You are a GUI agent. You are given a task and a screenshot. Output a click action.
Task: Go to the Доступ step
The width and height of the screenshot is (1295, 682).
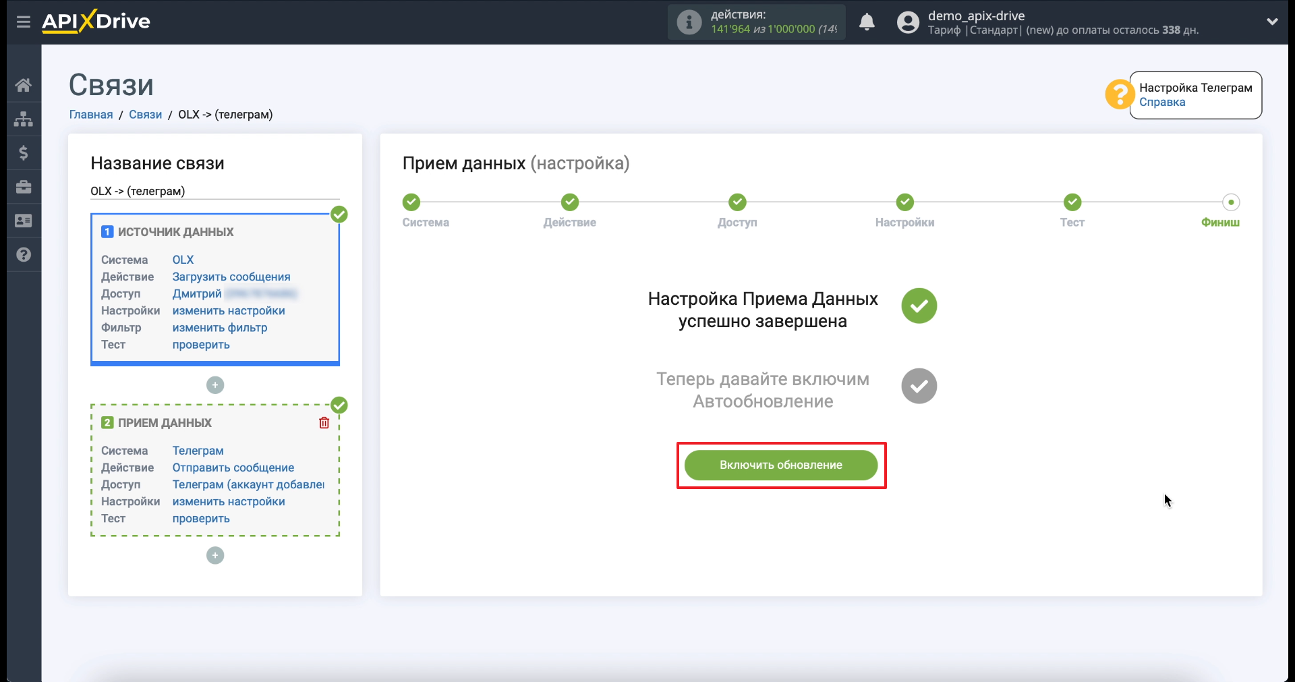[x=737, y=202]
